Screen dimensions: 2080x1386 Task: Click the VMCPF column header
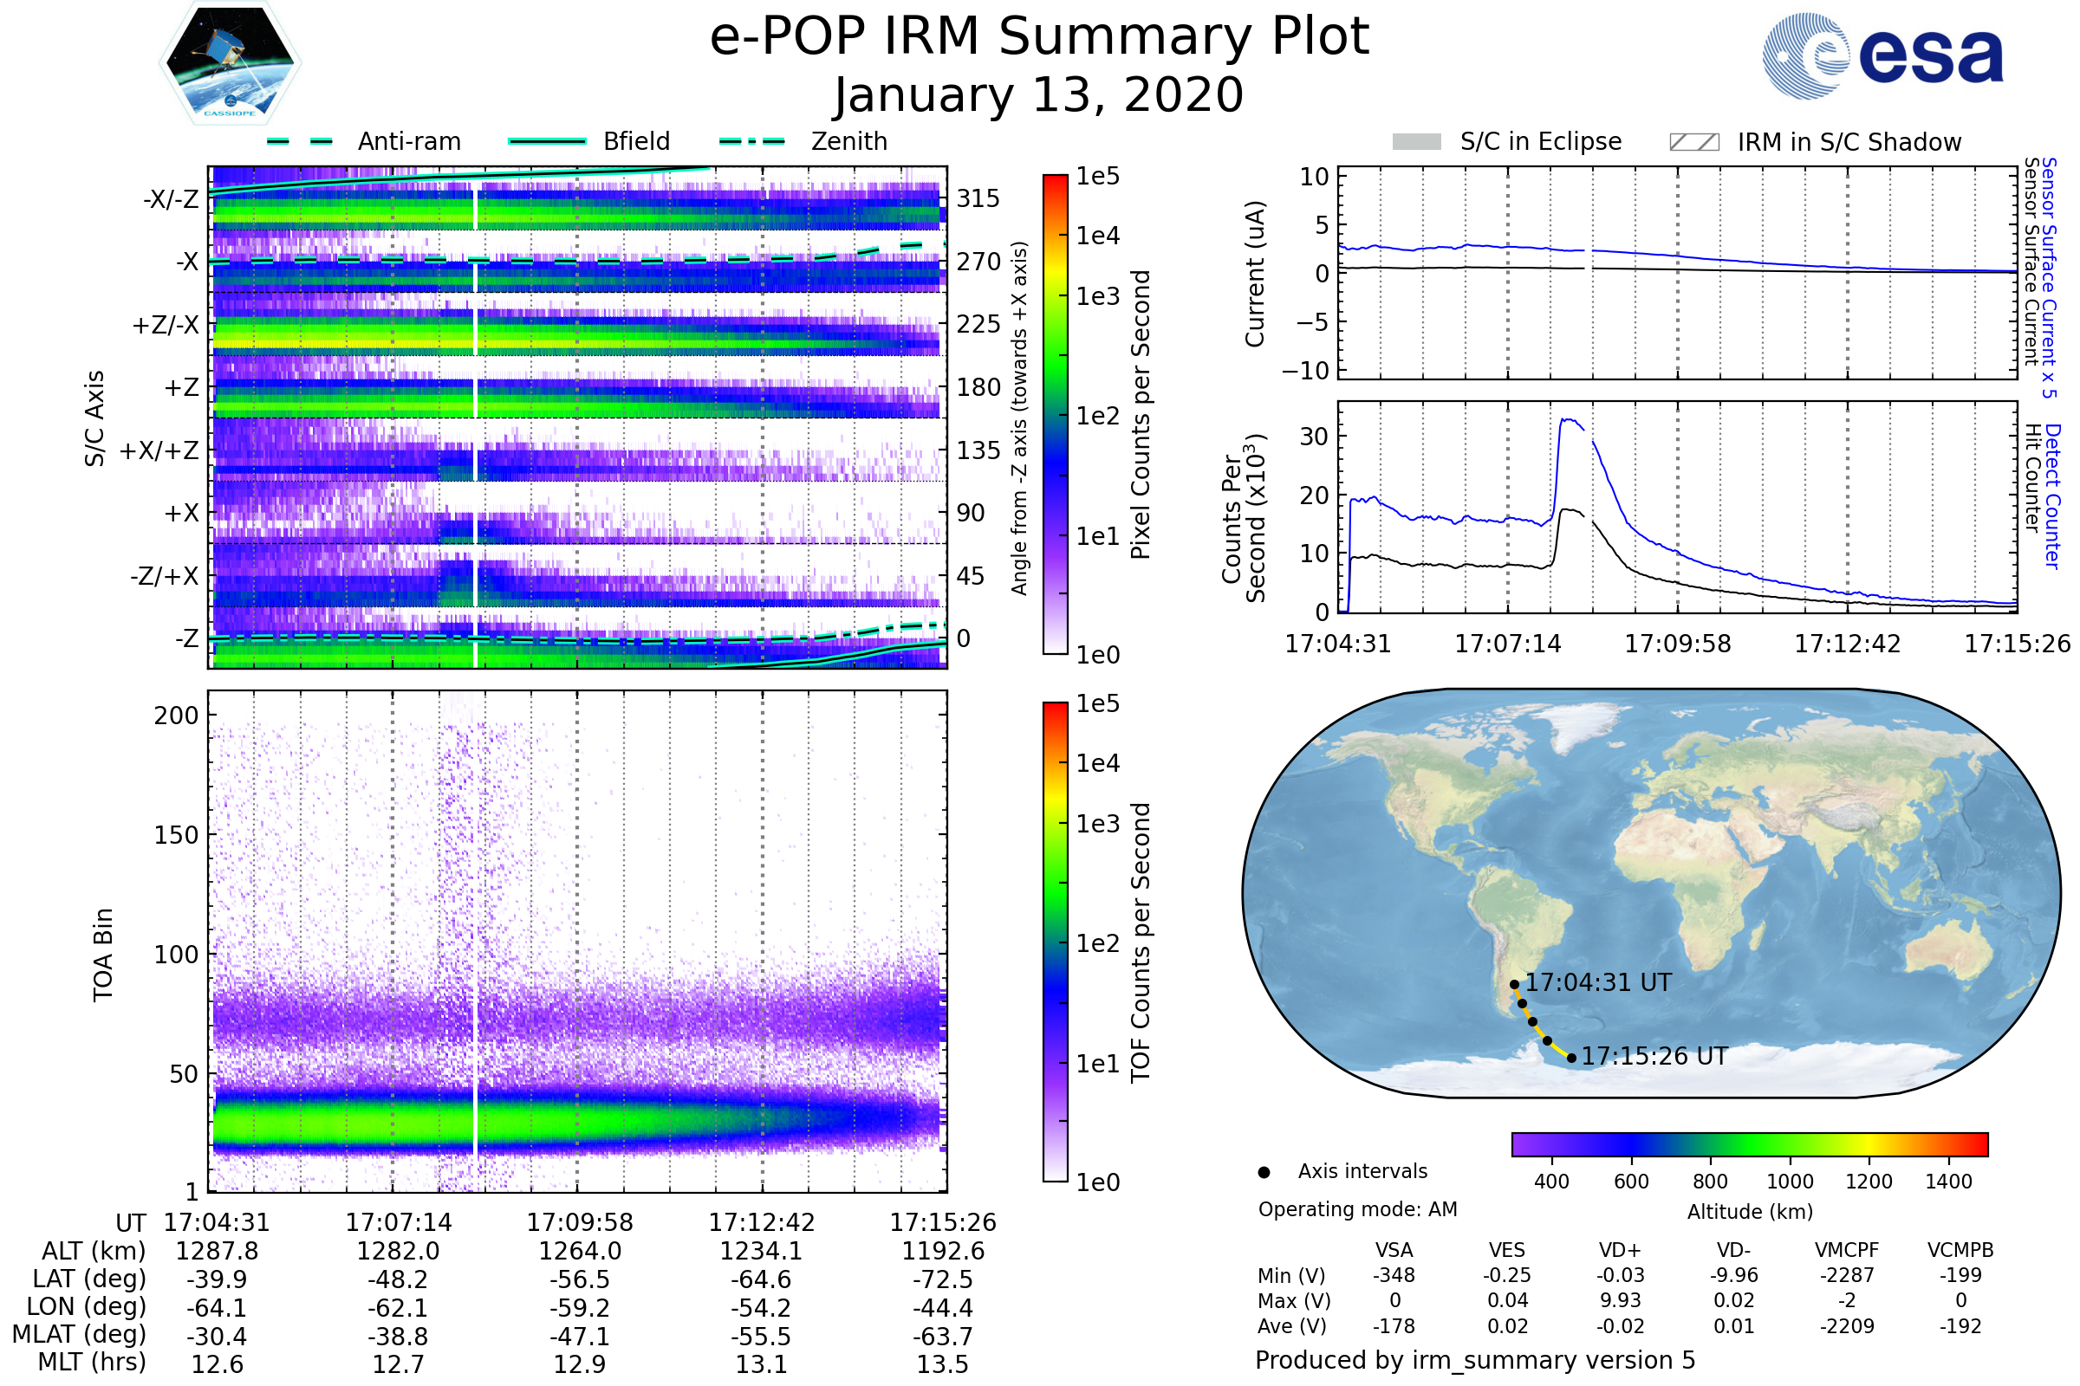click(1847, 1250)
